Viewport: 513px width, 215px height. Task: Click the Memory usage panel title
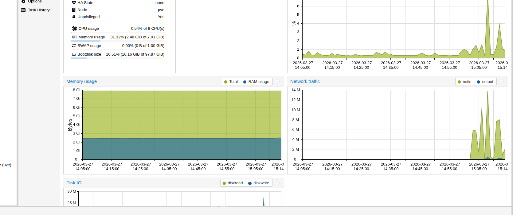(82, 81)
